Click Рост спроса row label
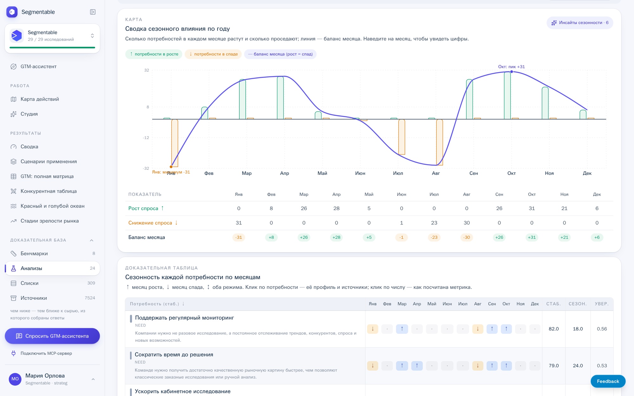Screen dimensions: 634x396 [146, 208]
